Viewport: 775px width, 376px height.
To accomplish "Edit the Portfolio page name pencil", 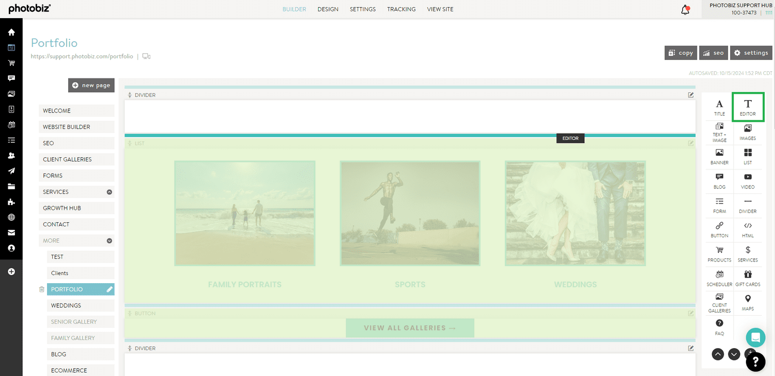I will click(110, 289).
